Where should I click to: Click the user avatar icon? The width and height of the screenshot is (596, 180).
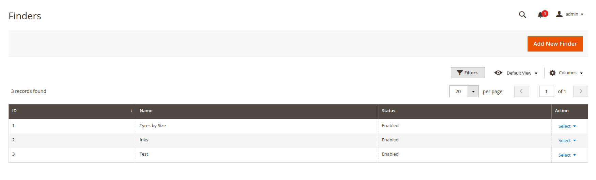tap(559, 14)
